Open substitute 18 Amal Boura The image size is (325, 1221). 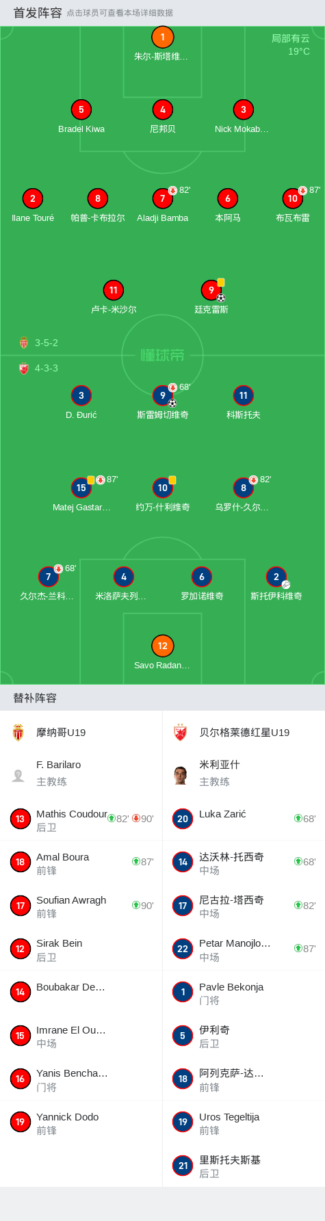[x=81, y=862]
